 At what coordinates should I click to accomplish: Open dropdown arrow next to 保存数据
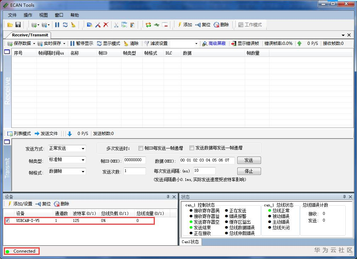[x=34, y=43]
